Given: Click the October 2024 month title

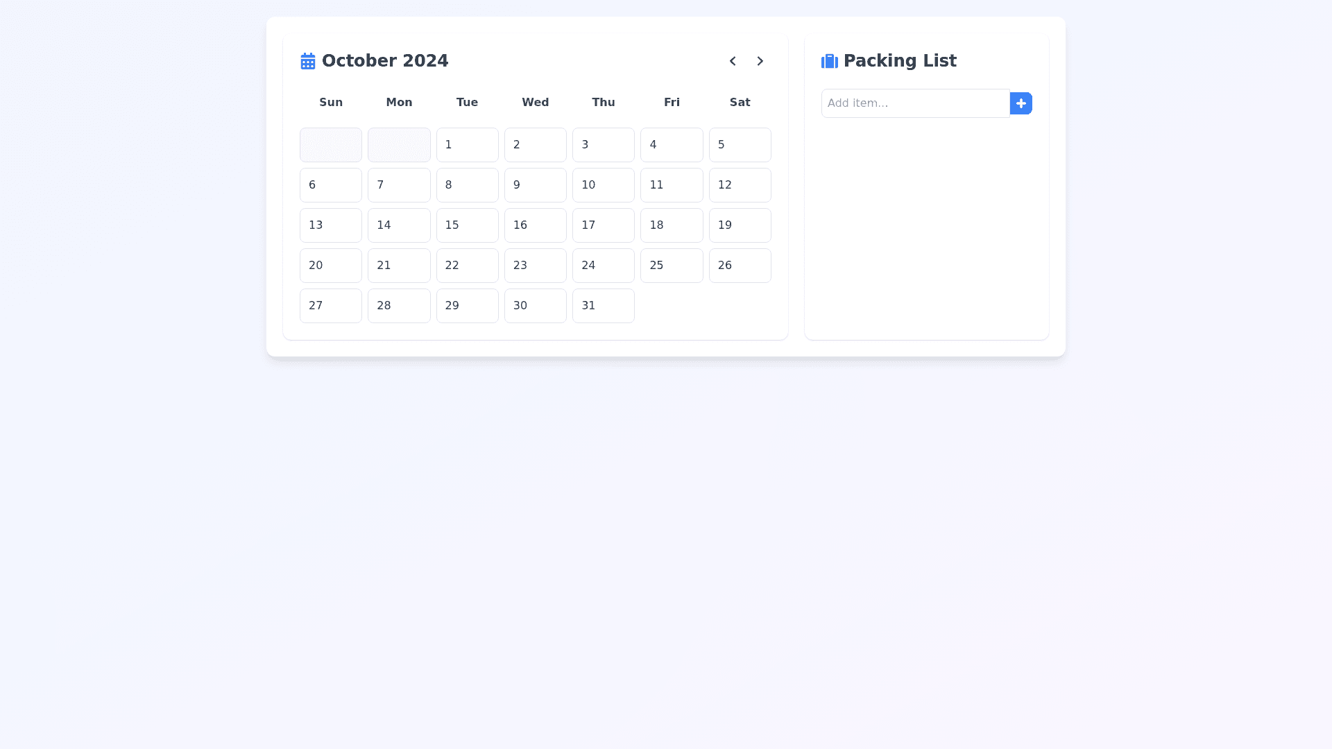Looking at the screenshot, I should click(385, 61).
